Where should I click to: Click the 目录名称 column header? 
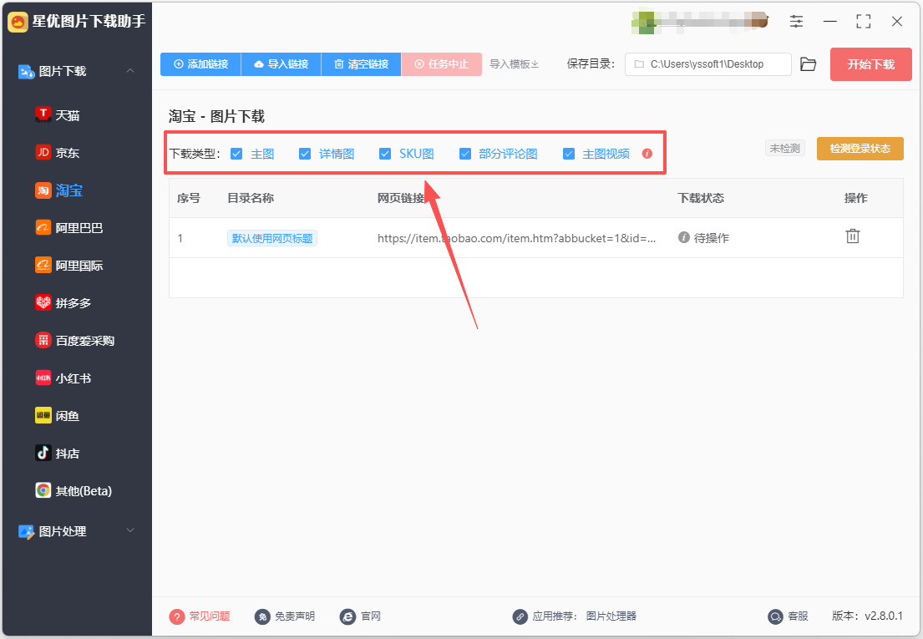pos(251,198)
